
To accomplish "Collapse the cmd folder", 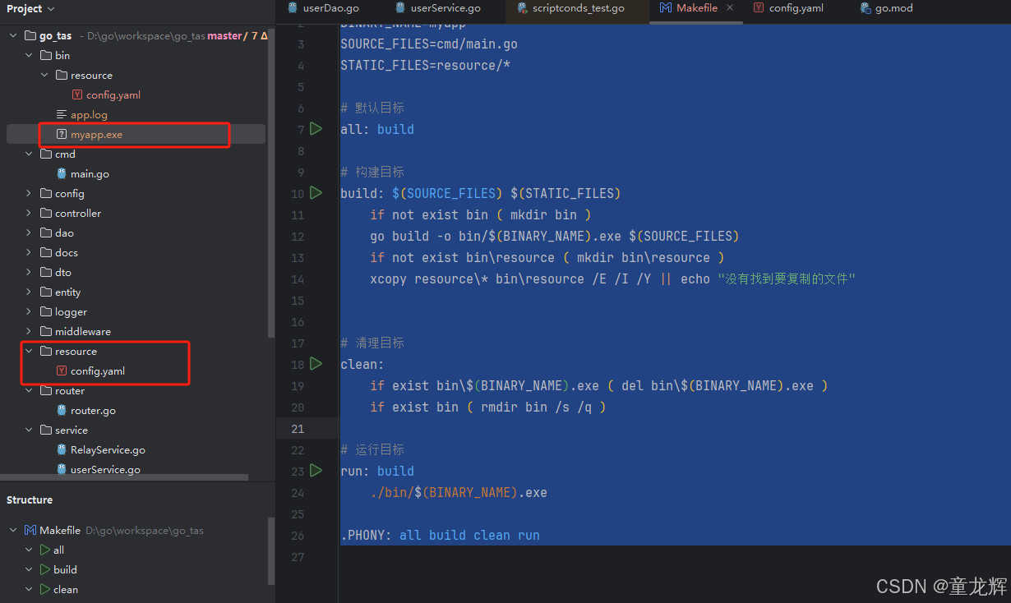I will pos(29,154).
